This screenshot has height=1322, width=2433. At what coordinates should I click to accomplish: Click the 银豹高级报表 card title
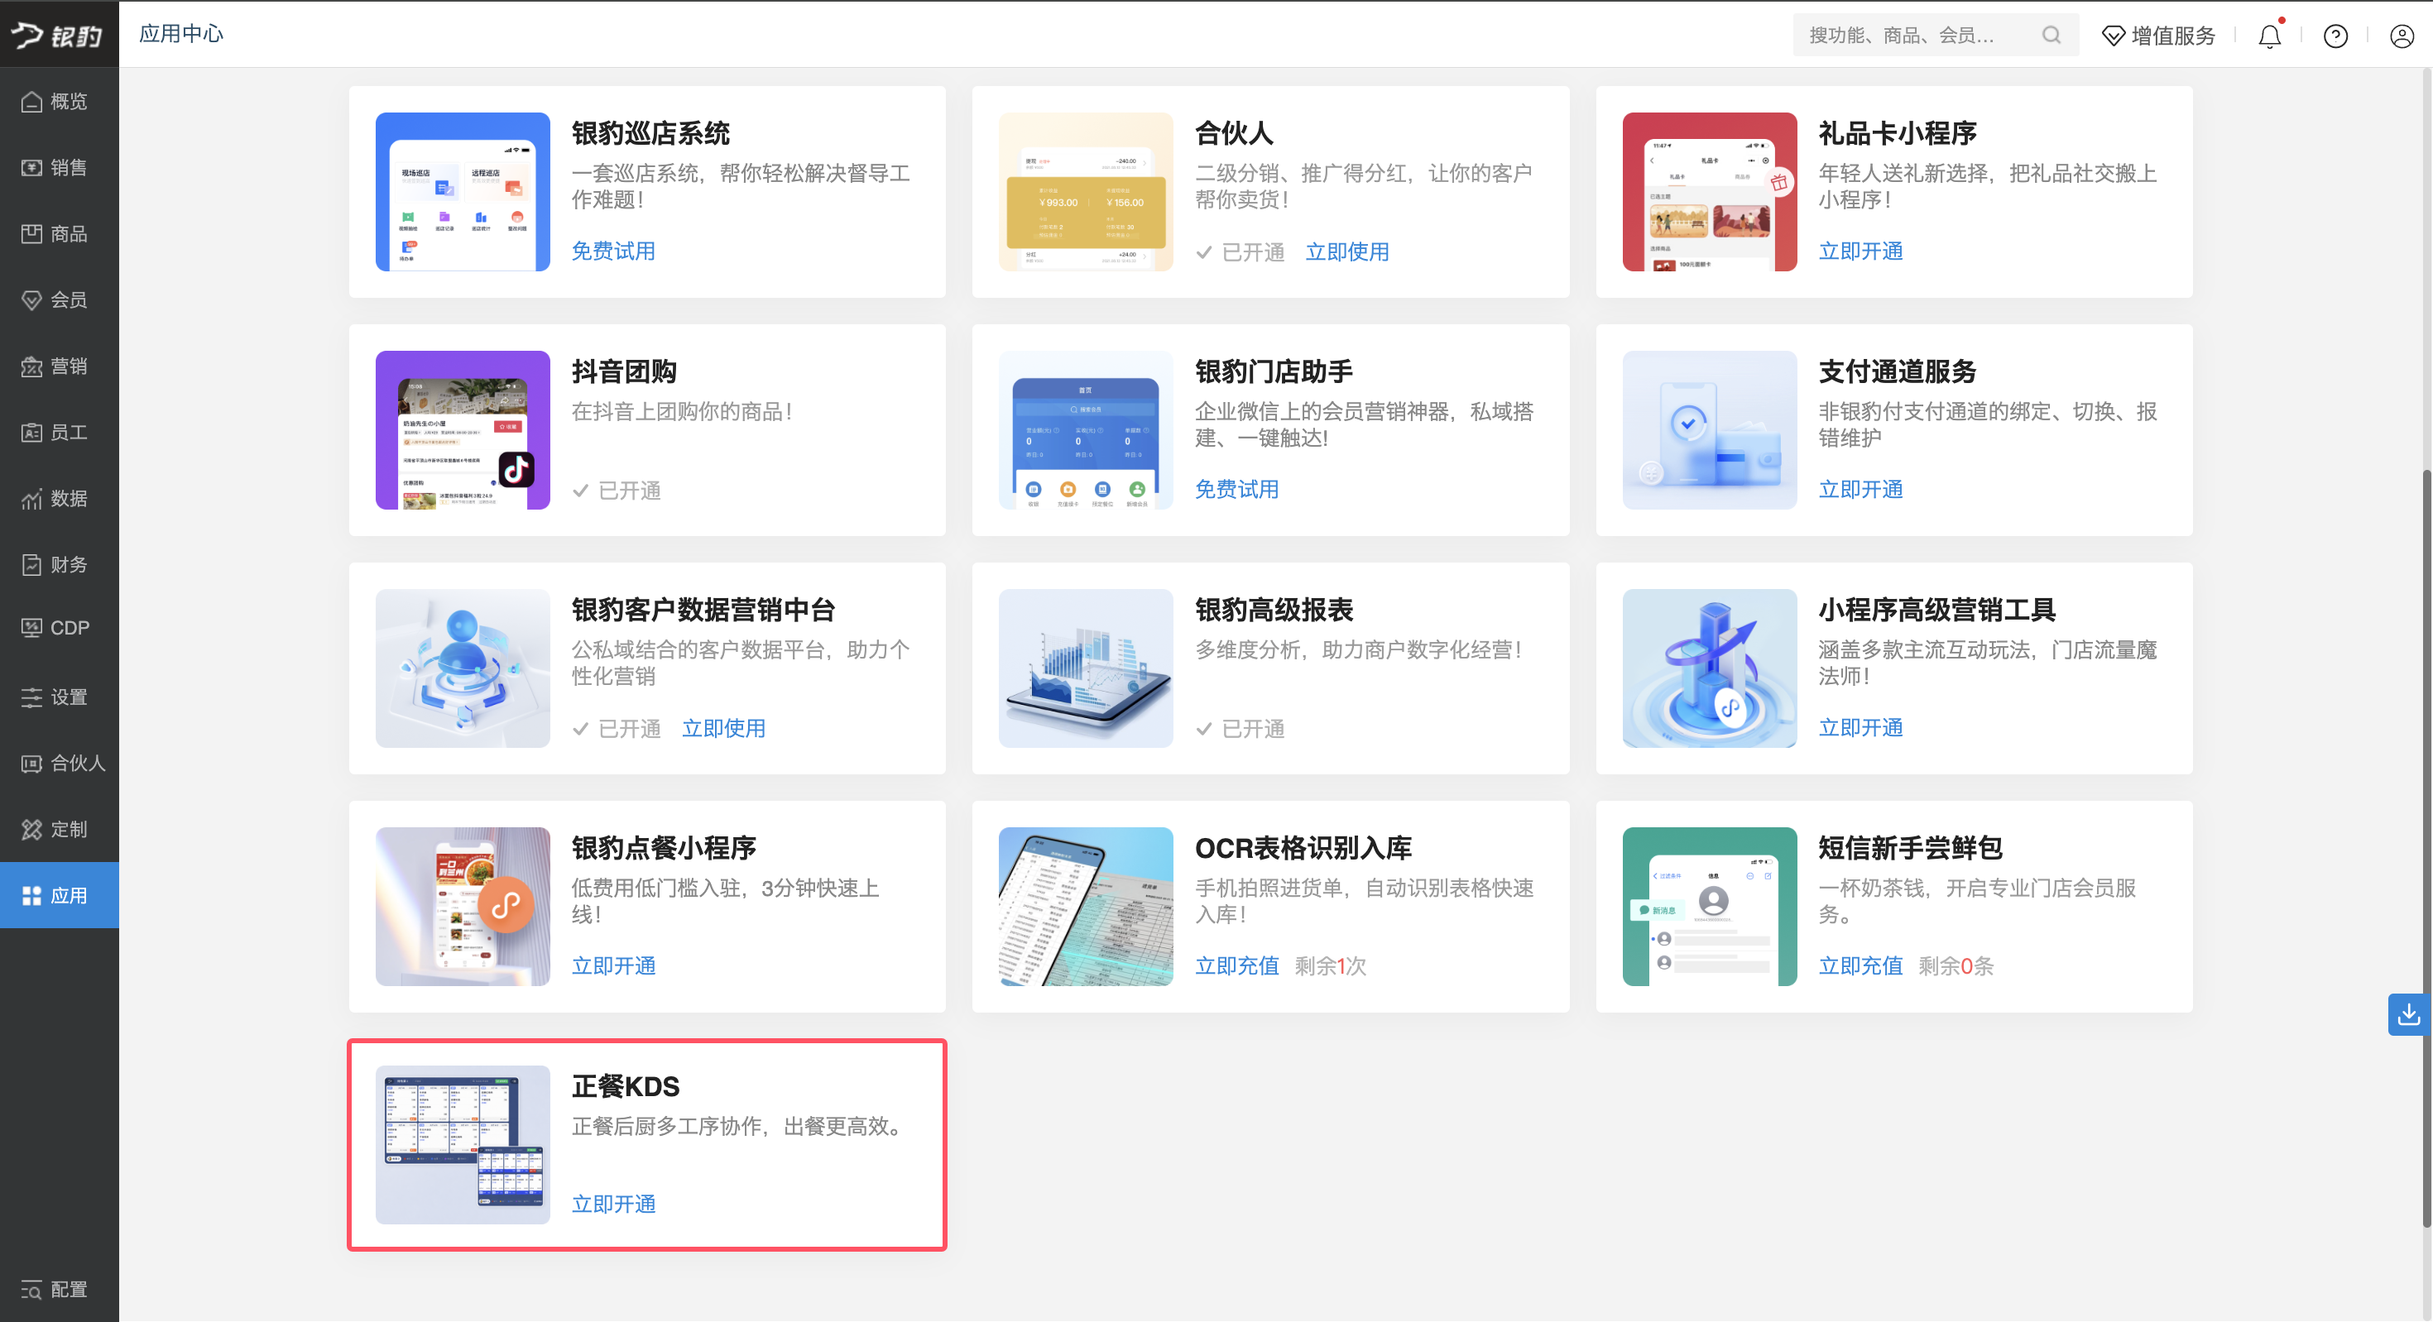point(1274,610)
